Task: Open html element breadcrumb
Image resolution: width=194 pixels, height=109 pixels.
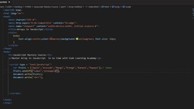Action: coord(106,7)
